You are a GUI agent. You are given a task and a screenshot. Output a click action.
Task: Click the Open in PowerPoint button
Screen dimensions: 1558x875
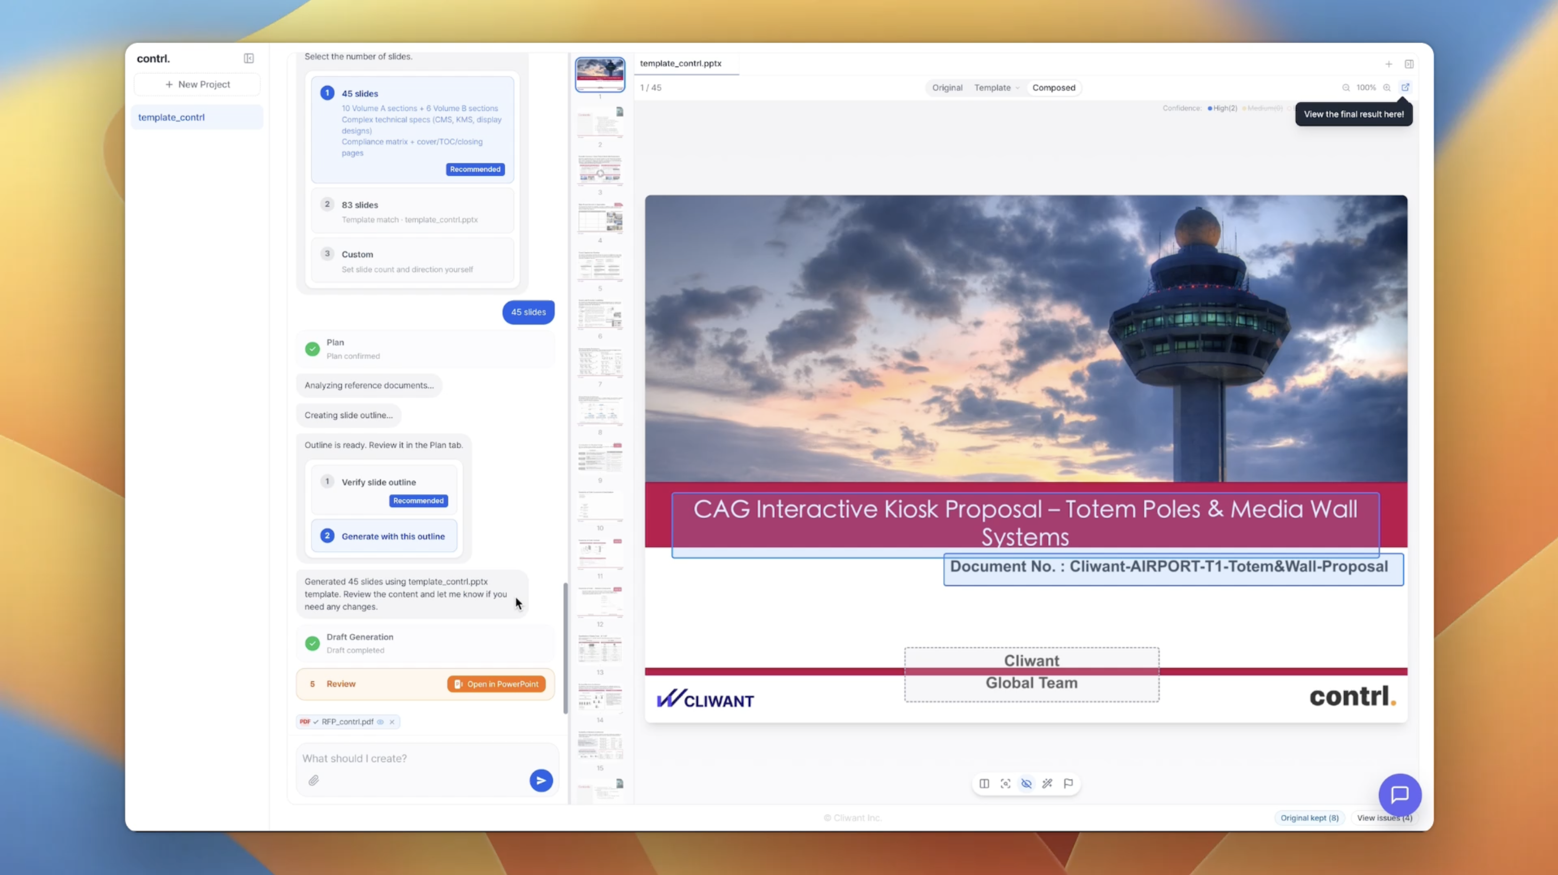496,684
